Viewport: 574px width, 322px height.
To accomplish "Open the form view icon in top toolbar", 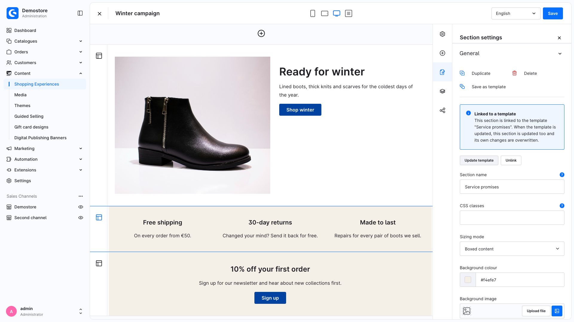I will point(349,13).
